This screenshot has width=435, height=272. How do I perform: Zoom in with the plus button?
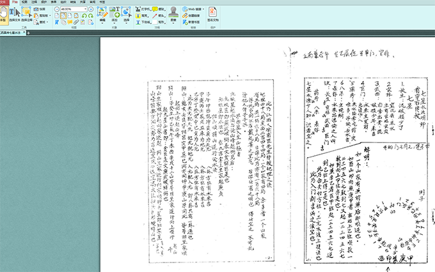(x=90, y=9)
